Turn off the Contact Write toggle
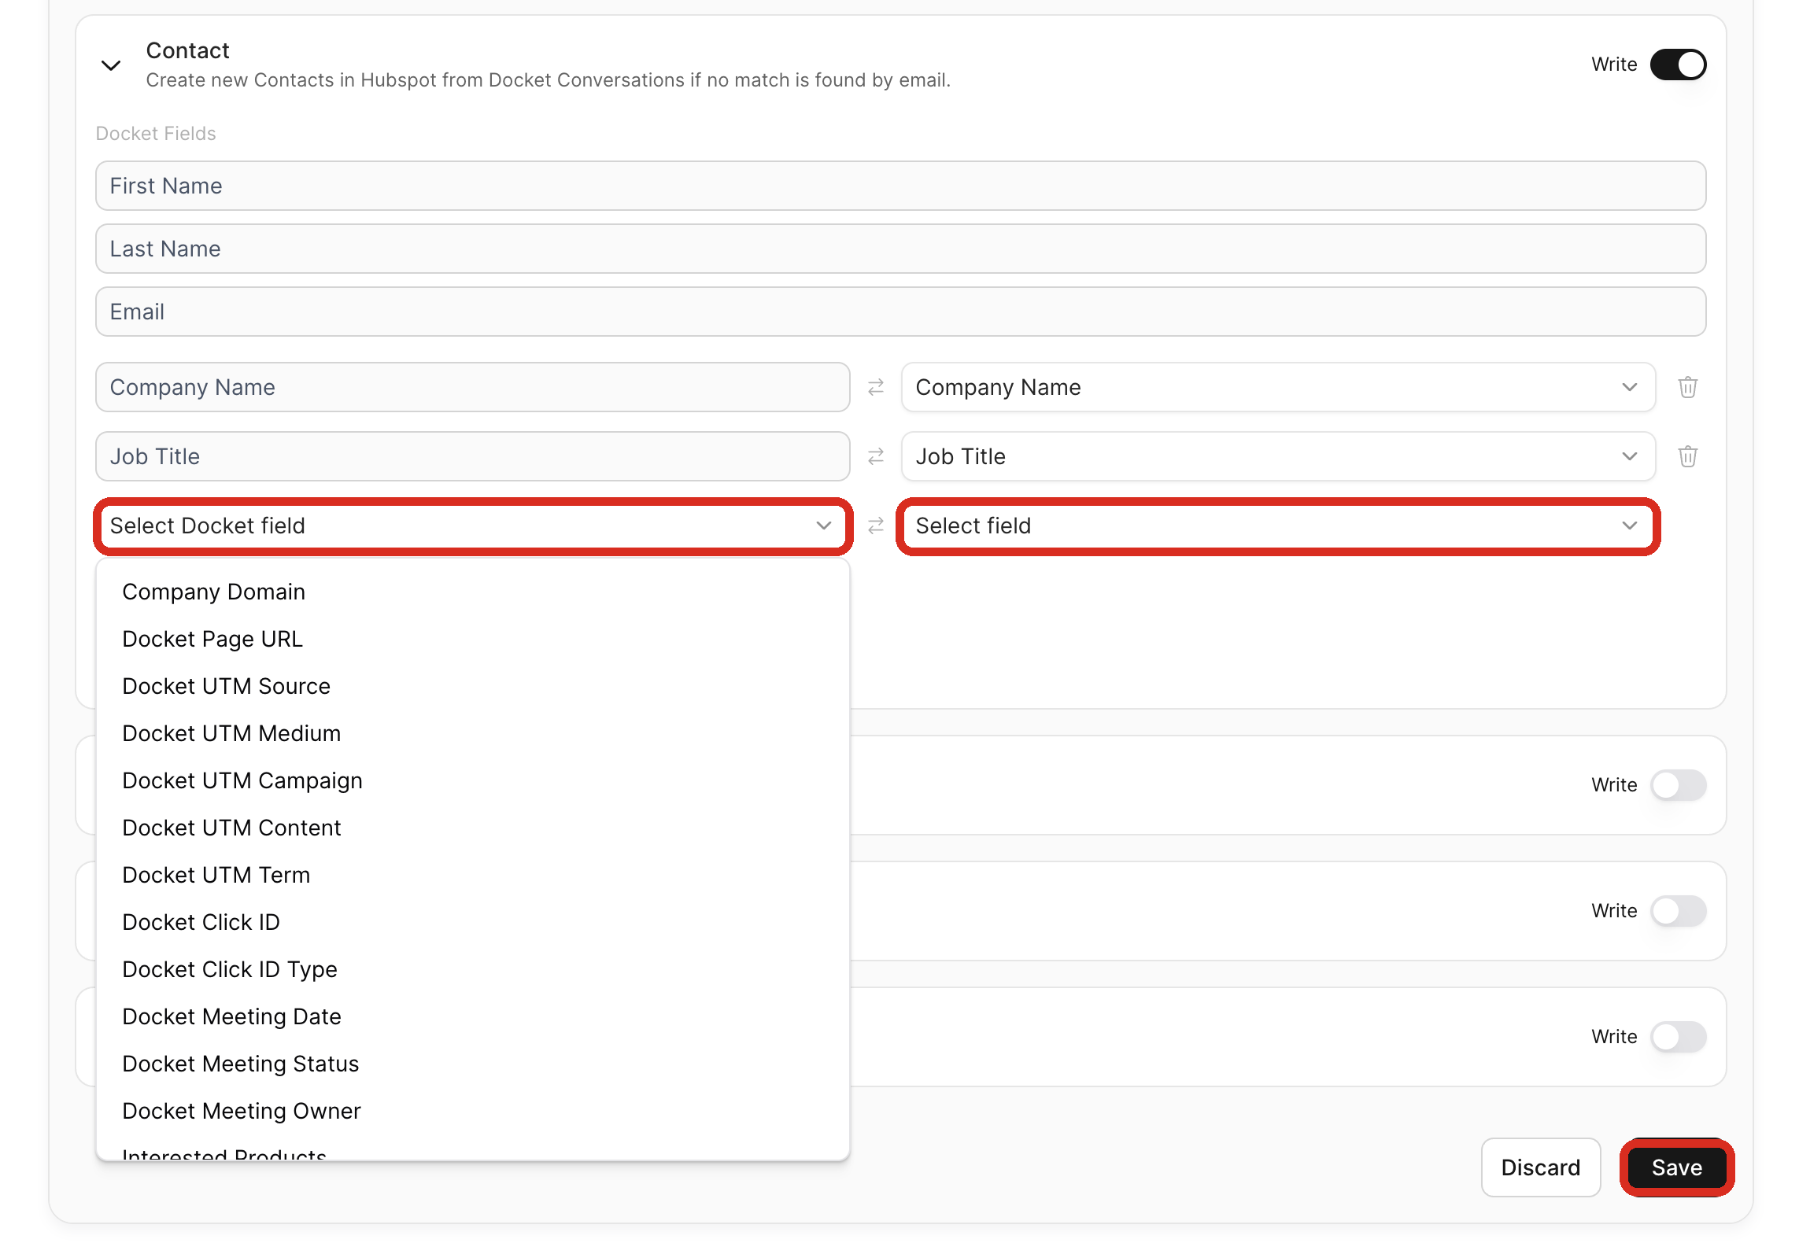Screen dimensions: 1799x1254 tap(1678, 65)
